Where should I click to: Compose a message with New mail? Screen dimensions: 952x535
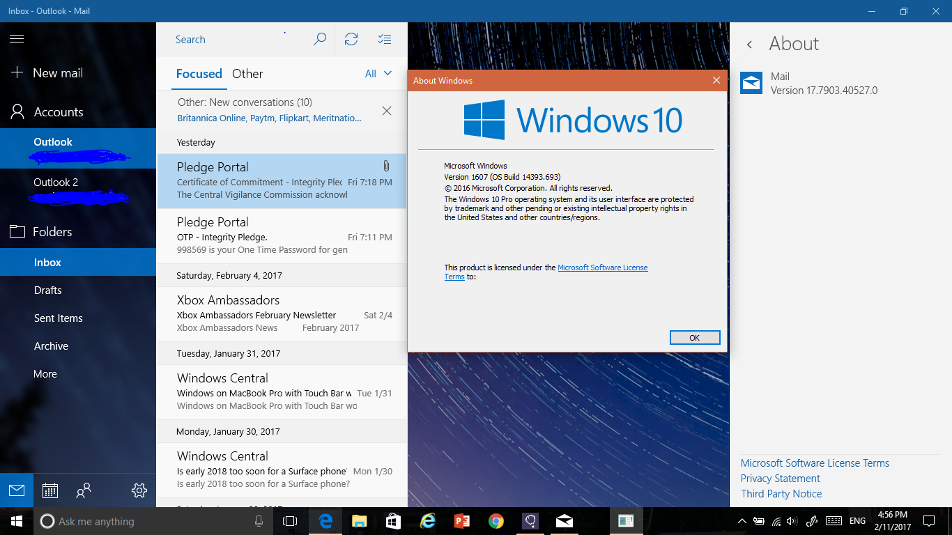point(57,73)
